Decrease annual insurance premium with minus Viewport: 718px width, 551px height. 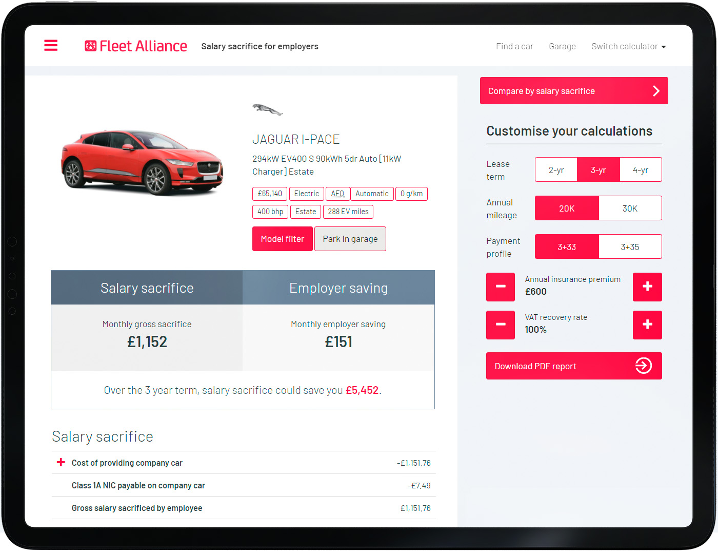501,287
